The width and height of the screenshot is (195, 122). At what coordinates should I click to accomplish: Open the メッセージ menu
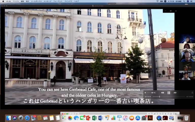[47, 1]
